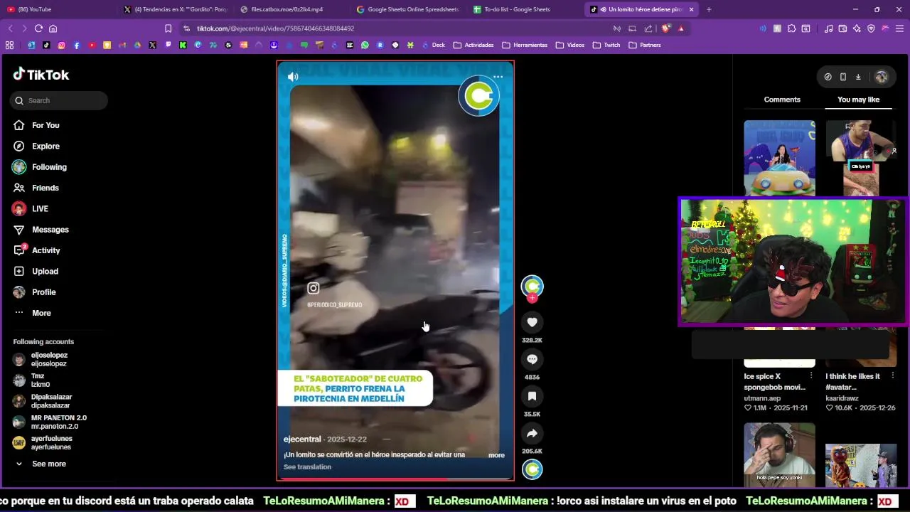Open the Deck bookmark
910x512 pixels.
click(x=433, y=45)
